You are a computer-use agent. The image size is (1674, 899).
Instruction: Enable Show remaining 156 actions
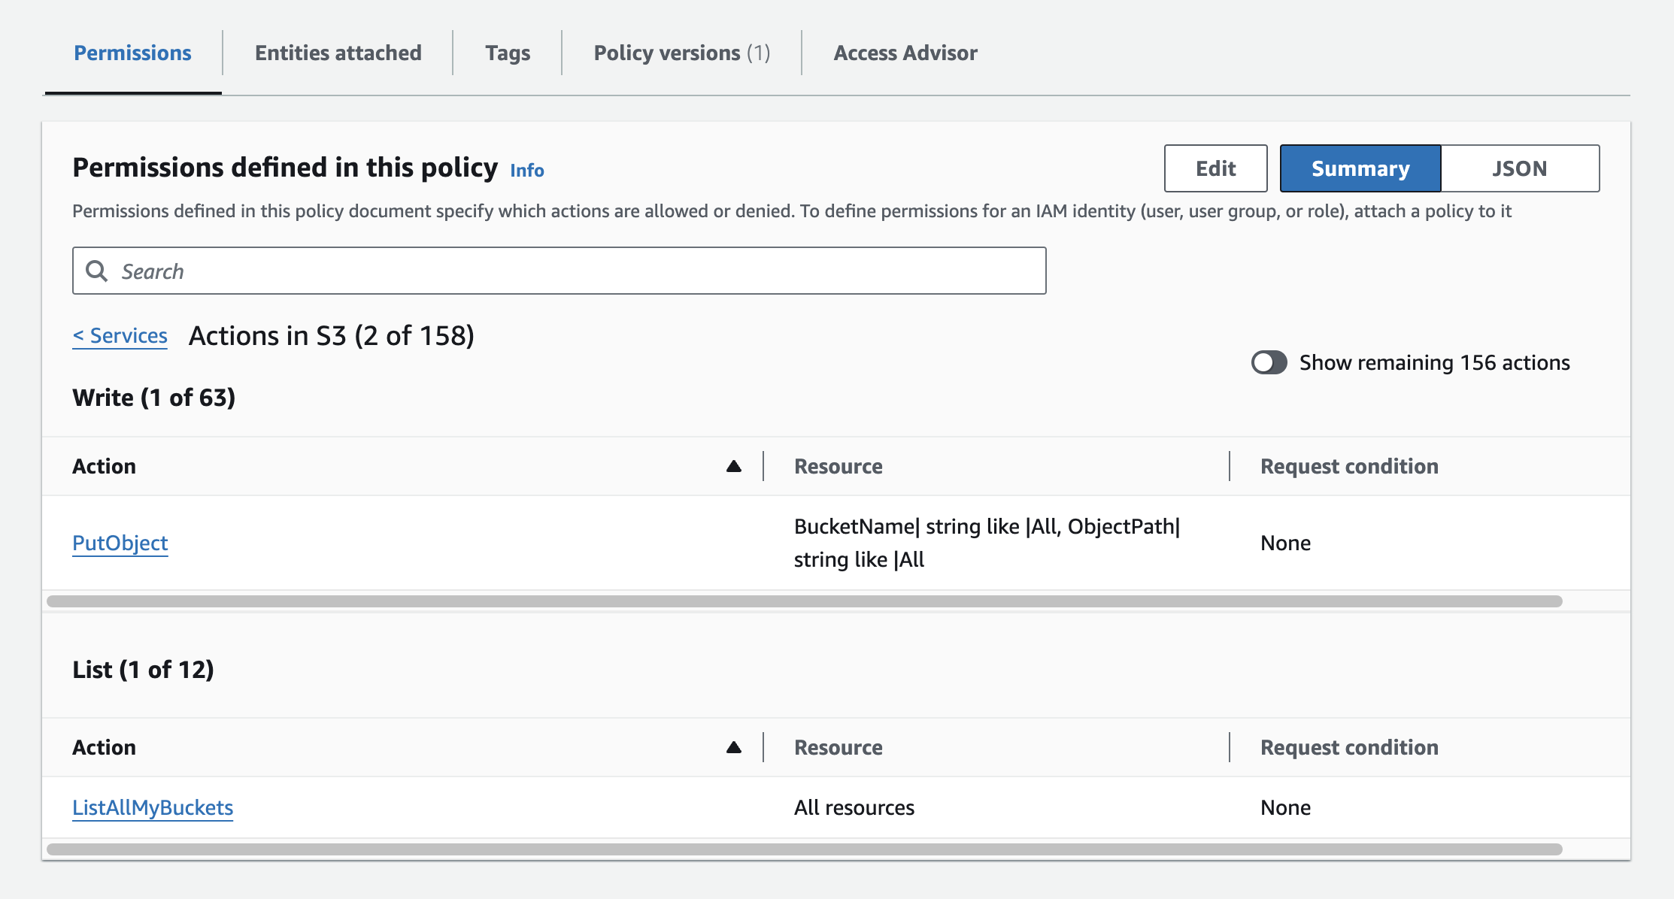click(x=1269, y=362)
